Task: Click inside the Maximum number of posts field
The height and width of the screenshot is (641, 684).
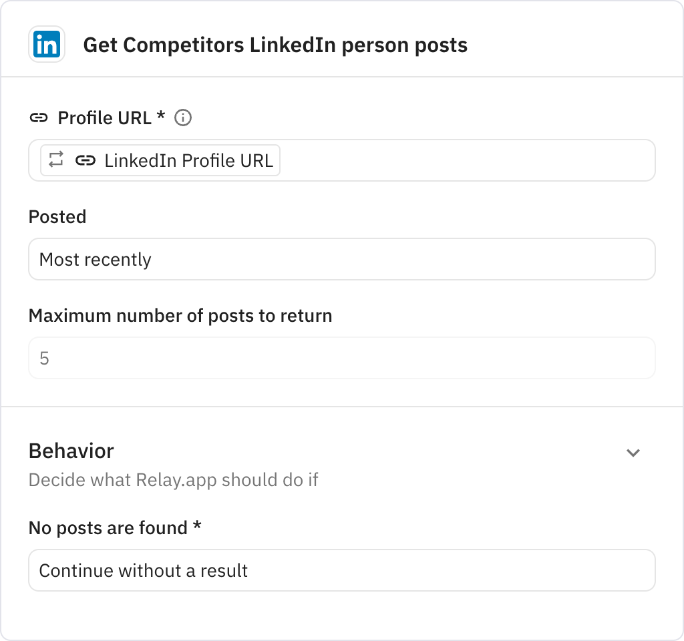Action: [342, 358]
